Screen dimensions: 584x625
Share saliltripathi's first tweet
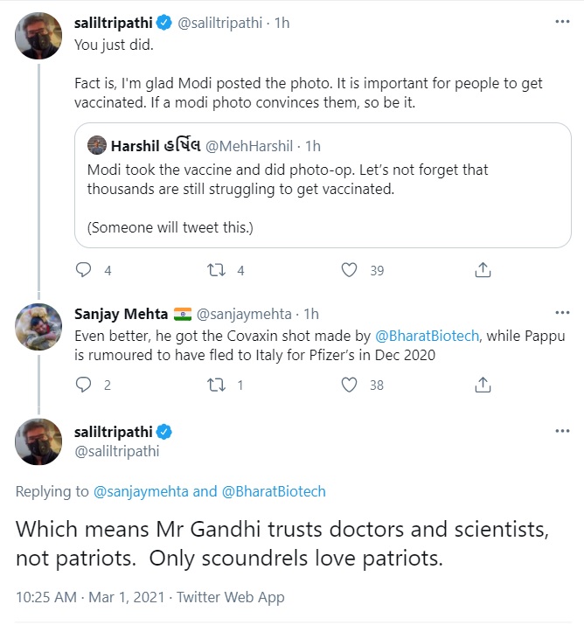[x=482, y=270]
